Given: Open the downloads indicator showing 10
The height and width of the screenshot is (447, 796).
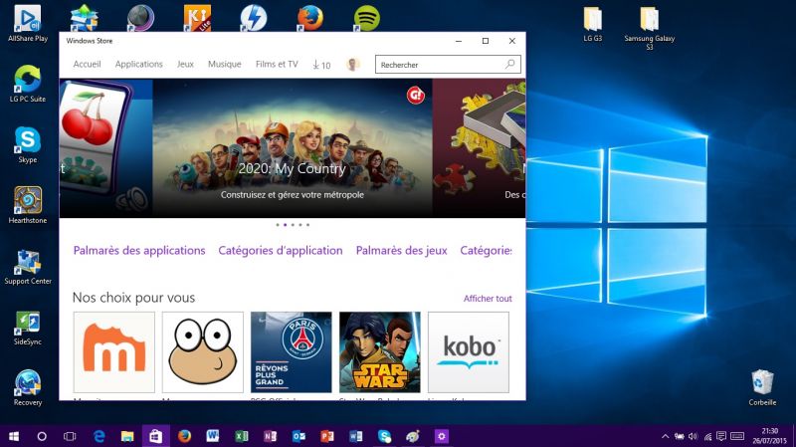Looking at the screenshot, I should point(321,65).
